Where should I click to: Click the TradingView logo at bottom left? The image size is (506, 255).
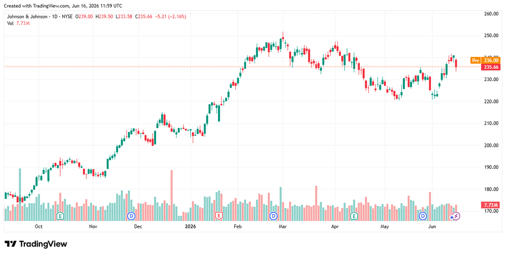(36, 244)
